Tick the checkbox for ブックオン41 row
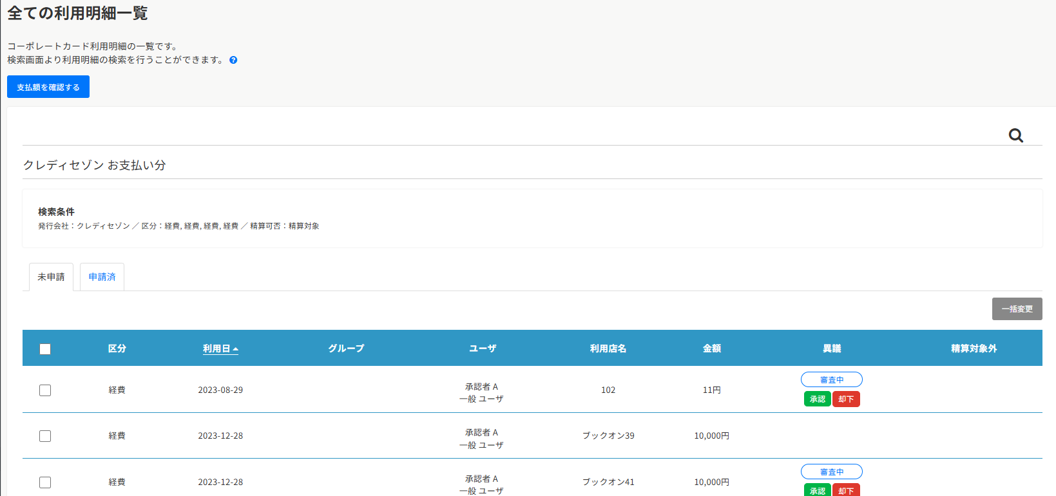The width and height of the screenshot is (1056, 496). point(45,482)
